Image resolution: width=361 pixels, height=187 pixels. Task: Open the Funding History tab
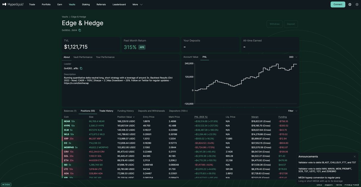(125, 111)
